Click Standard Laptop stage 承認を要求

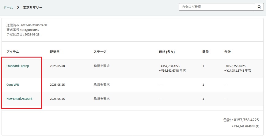(102, 66)
